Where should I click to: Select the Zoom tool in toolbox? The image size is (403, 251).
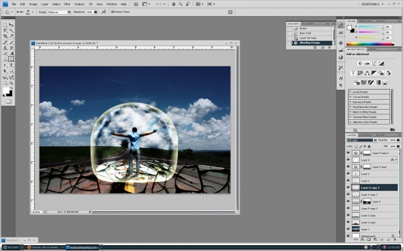coord(11,83)
